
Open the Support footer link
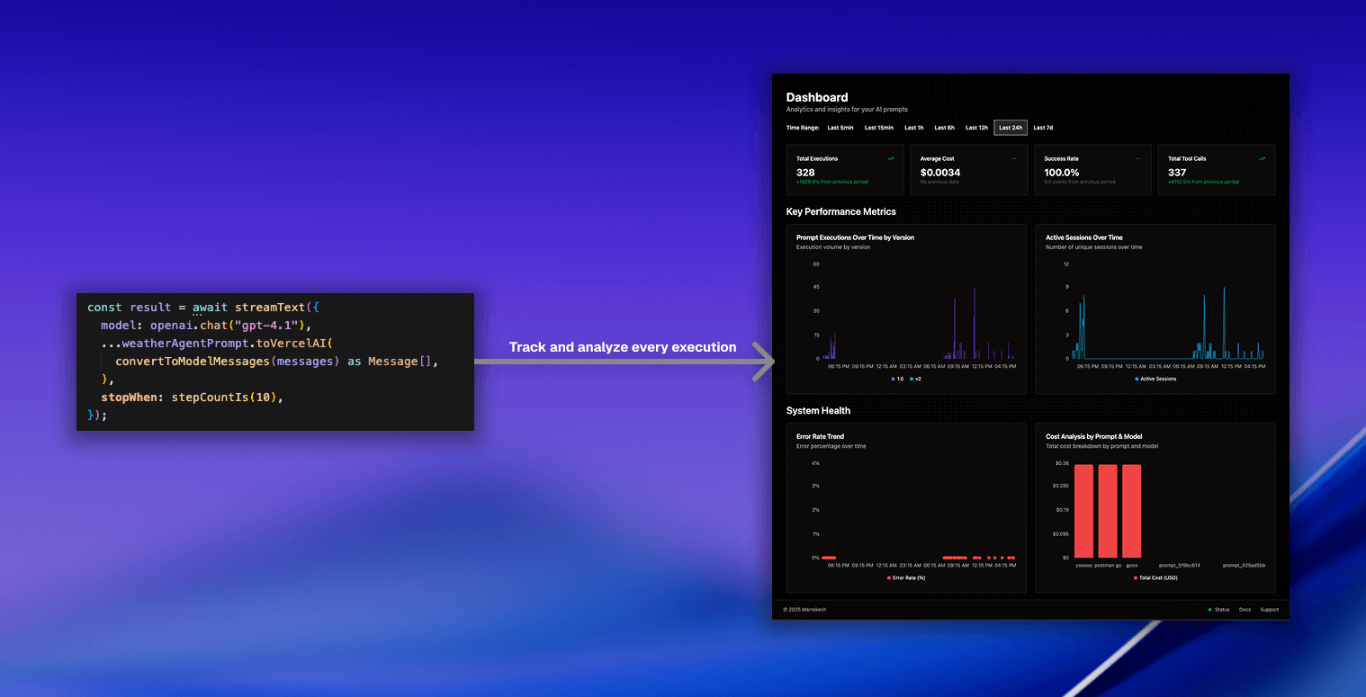(x=1269, y=610)
